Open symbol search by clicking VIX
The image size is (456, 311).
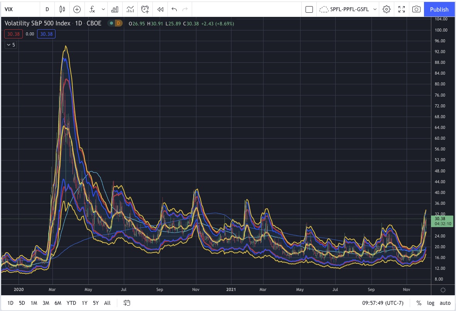(x=9, y=9)
